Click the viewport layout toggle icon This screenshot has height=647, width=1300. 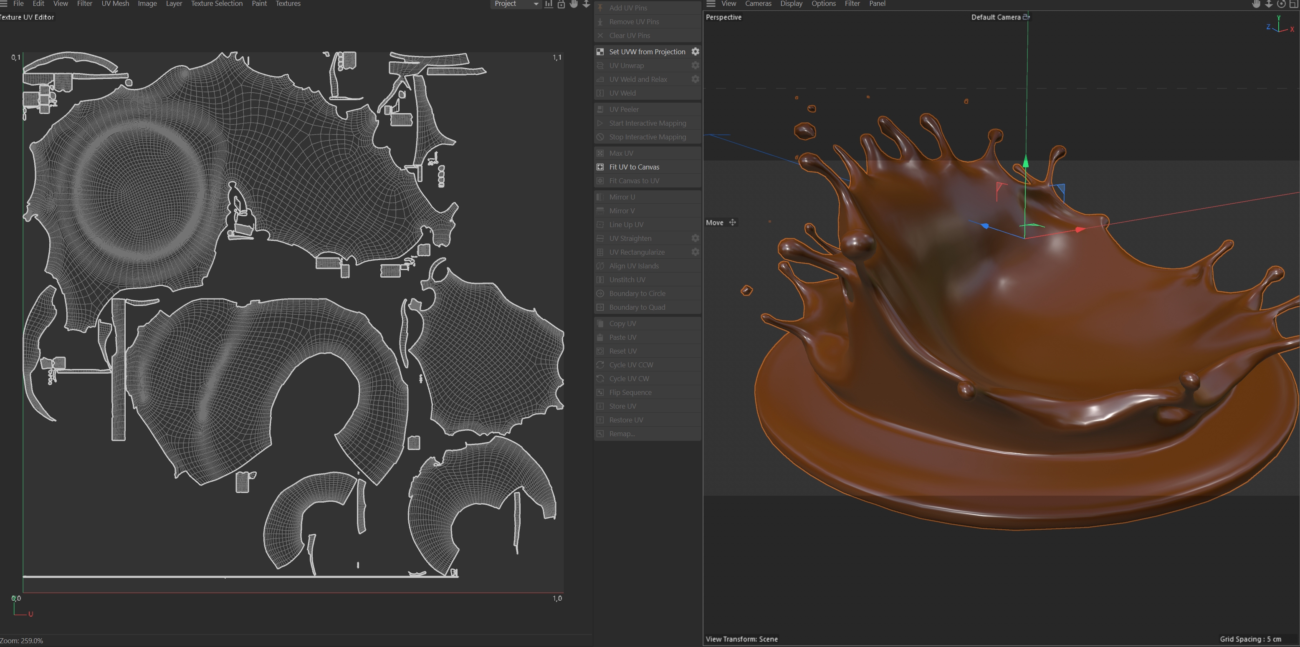[x=1294, y=4]
